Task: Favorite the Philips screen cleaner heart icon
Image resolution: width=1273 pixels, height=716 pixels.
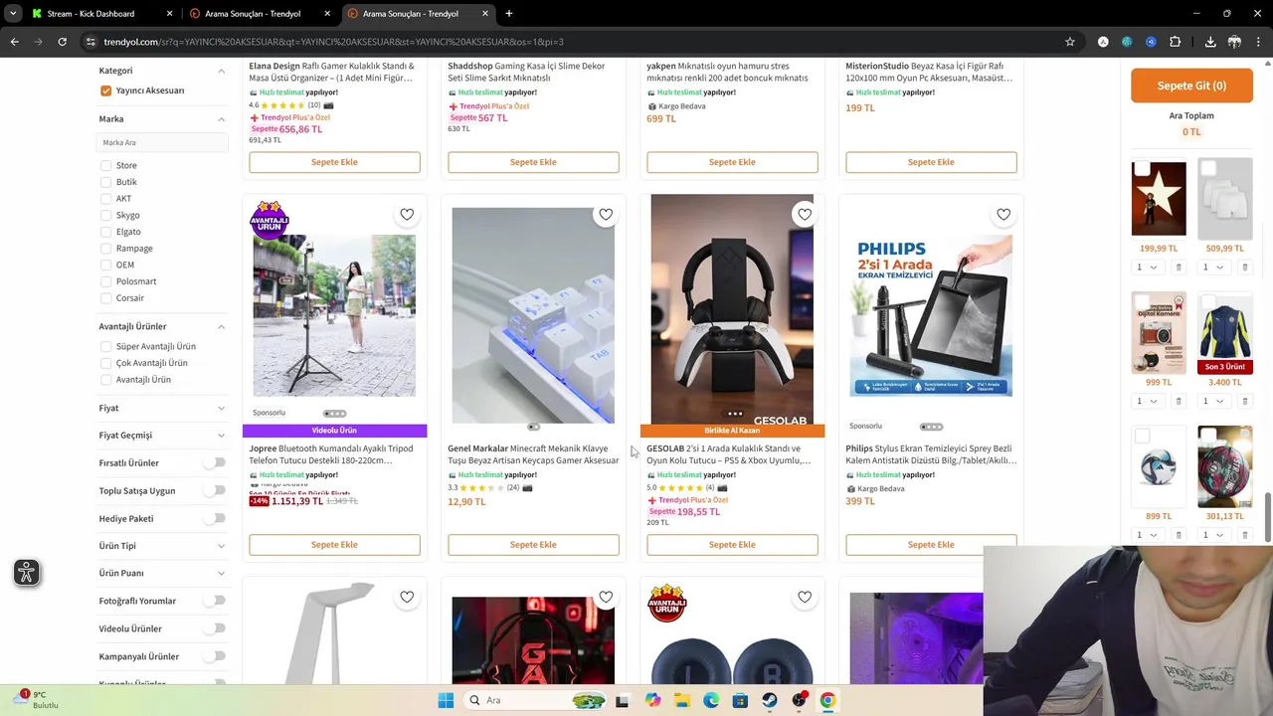Action: 1003,215
